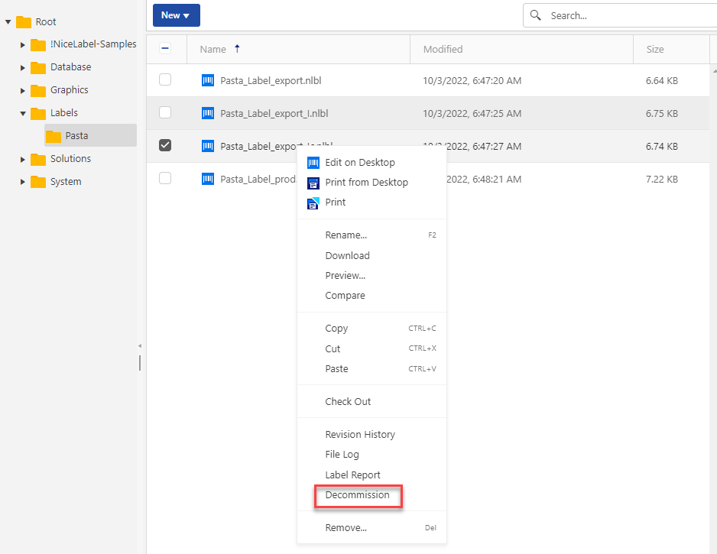
Task: Open the New dropdown button
Action: (x=176, y=15)
